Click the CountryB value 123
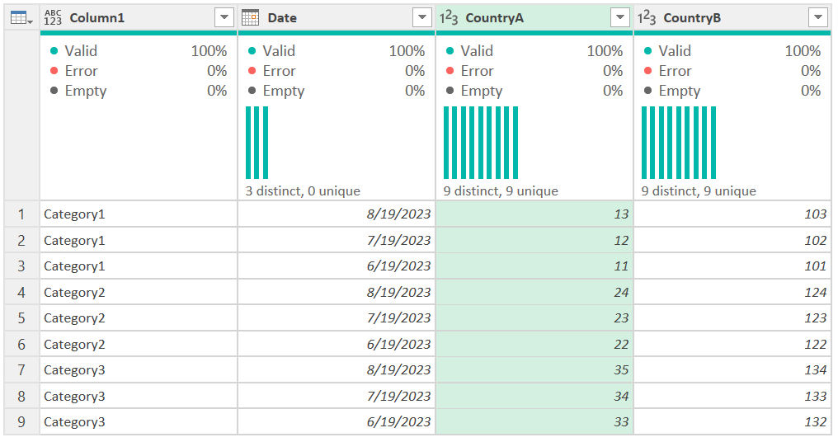This screenshot has height=442, width=838. [732, 318]
